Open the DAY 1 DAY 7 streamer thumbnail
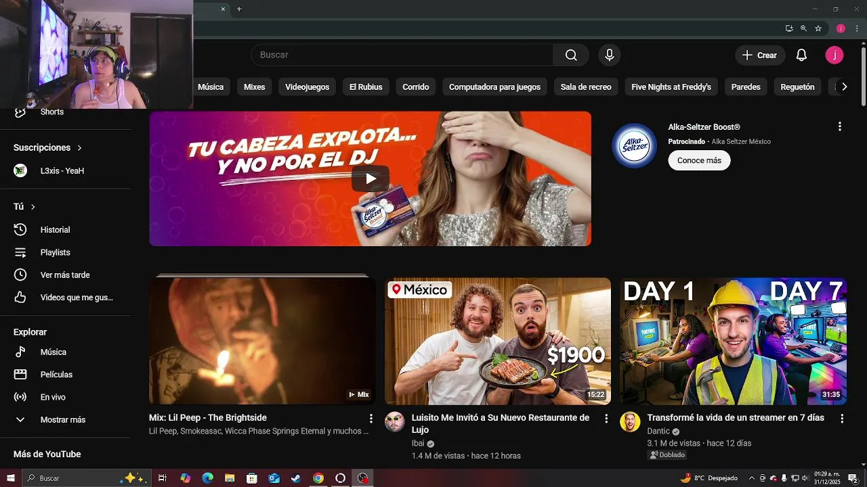Image resolution: width=867 pixels, height=487 pixels. coord(733,342)
